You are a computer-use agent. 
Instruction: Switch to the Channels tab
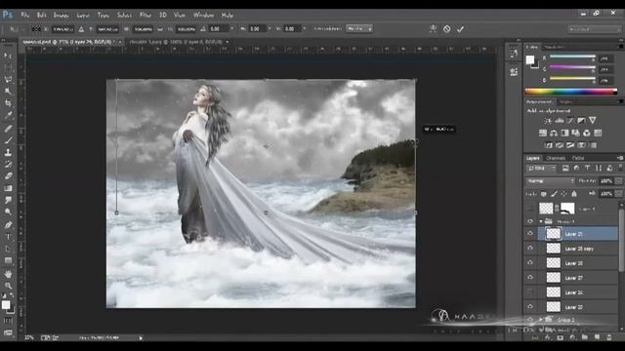556,158
